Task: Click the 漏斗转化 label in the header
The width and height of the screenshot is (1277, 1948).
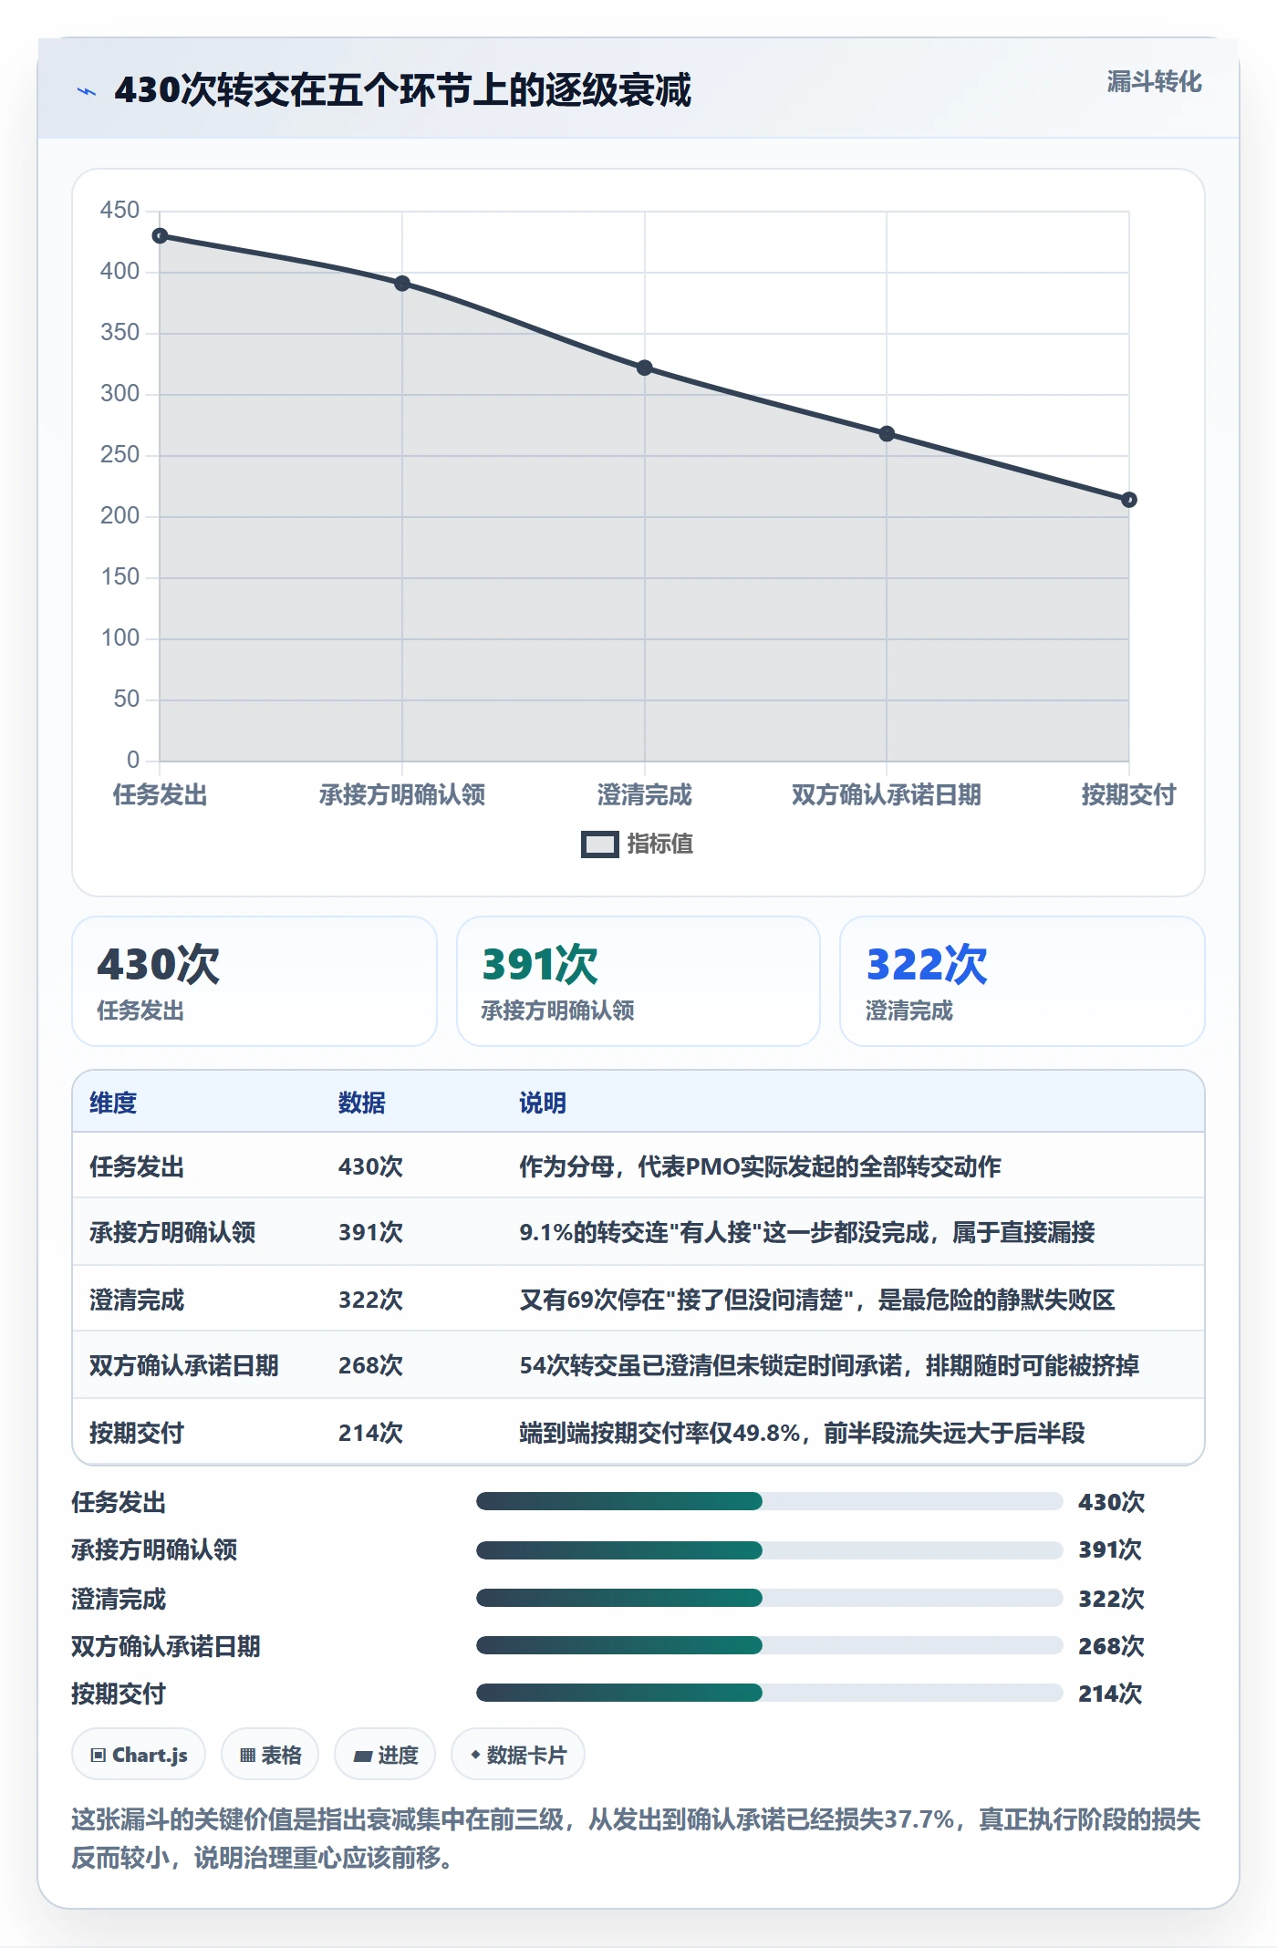Action: pyautogui.click(x=1154, y=82)
